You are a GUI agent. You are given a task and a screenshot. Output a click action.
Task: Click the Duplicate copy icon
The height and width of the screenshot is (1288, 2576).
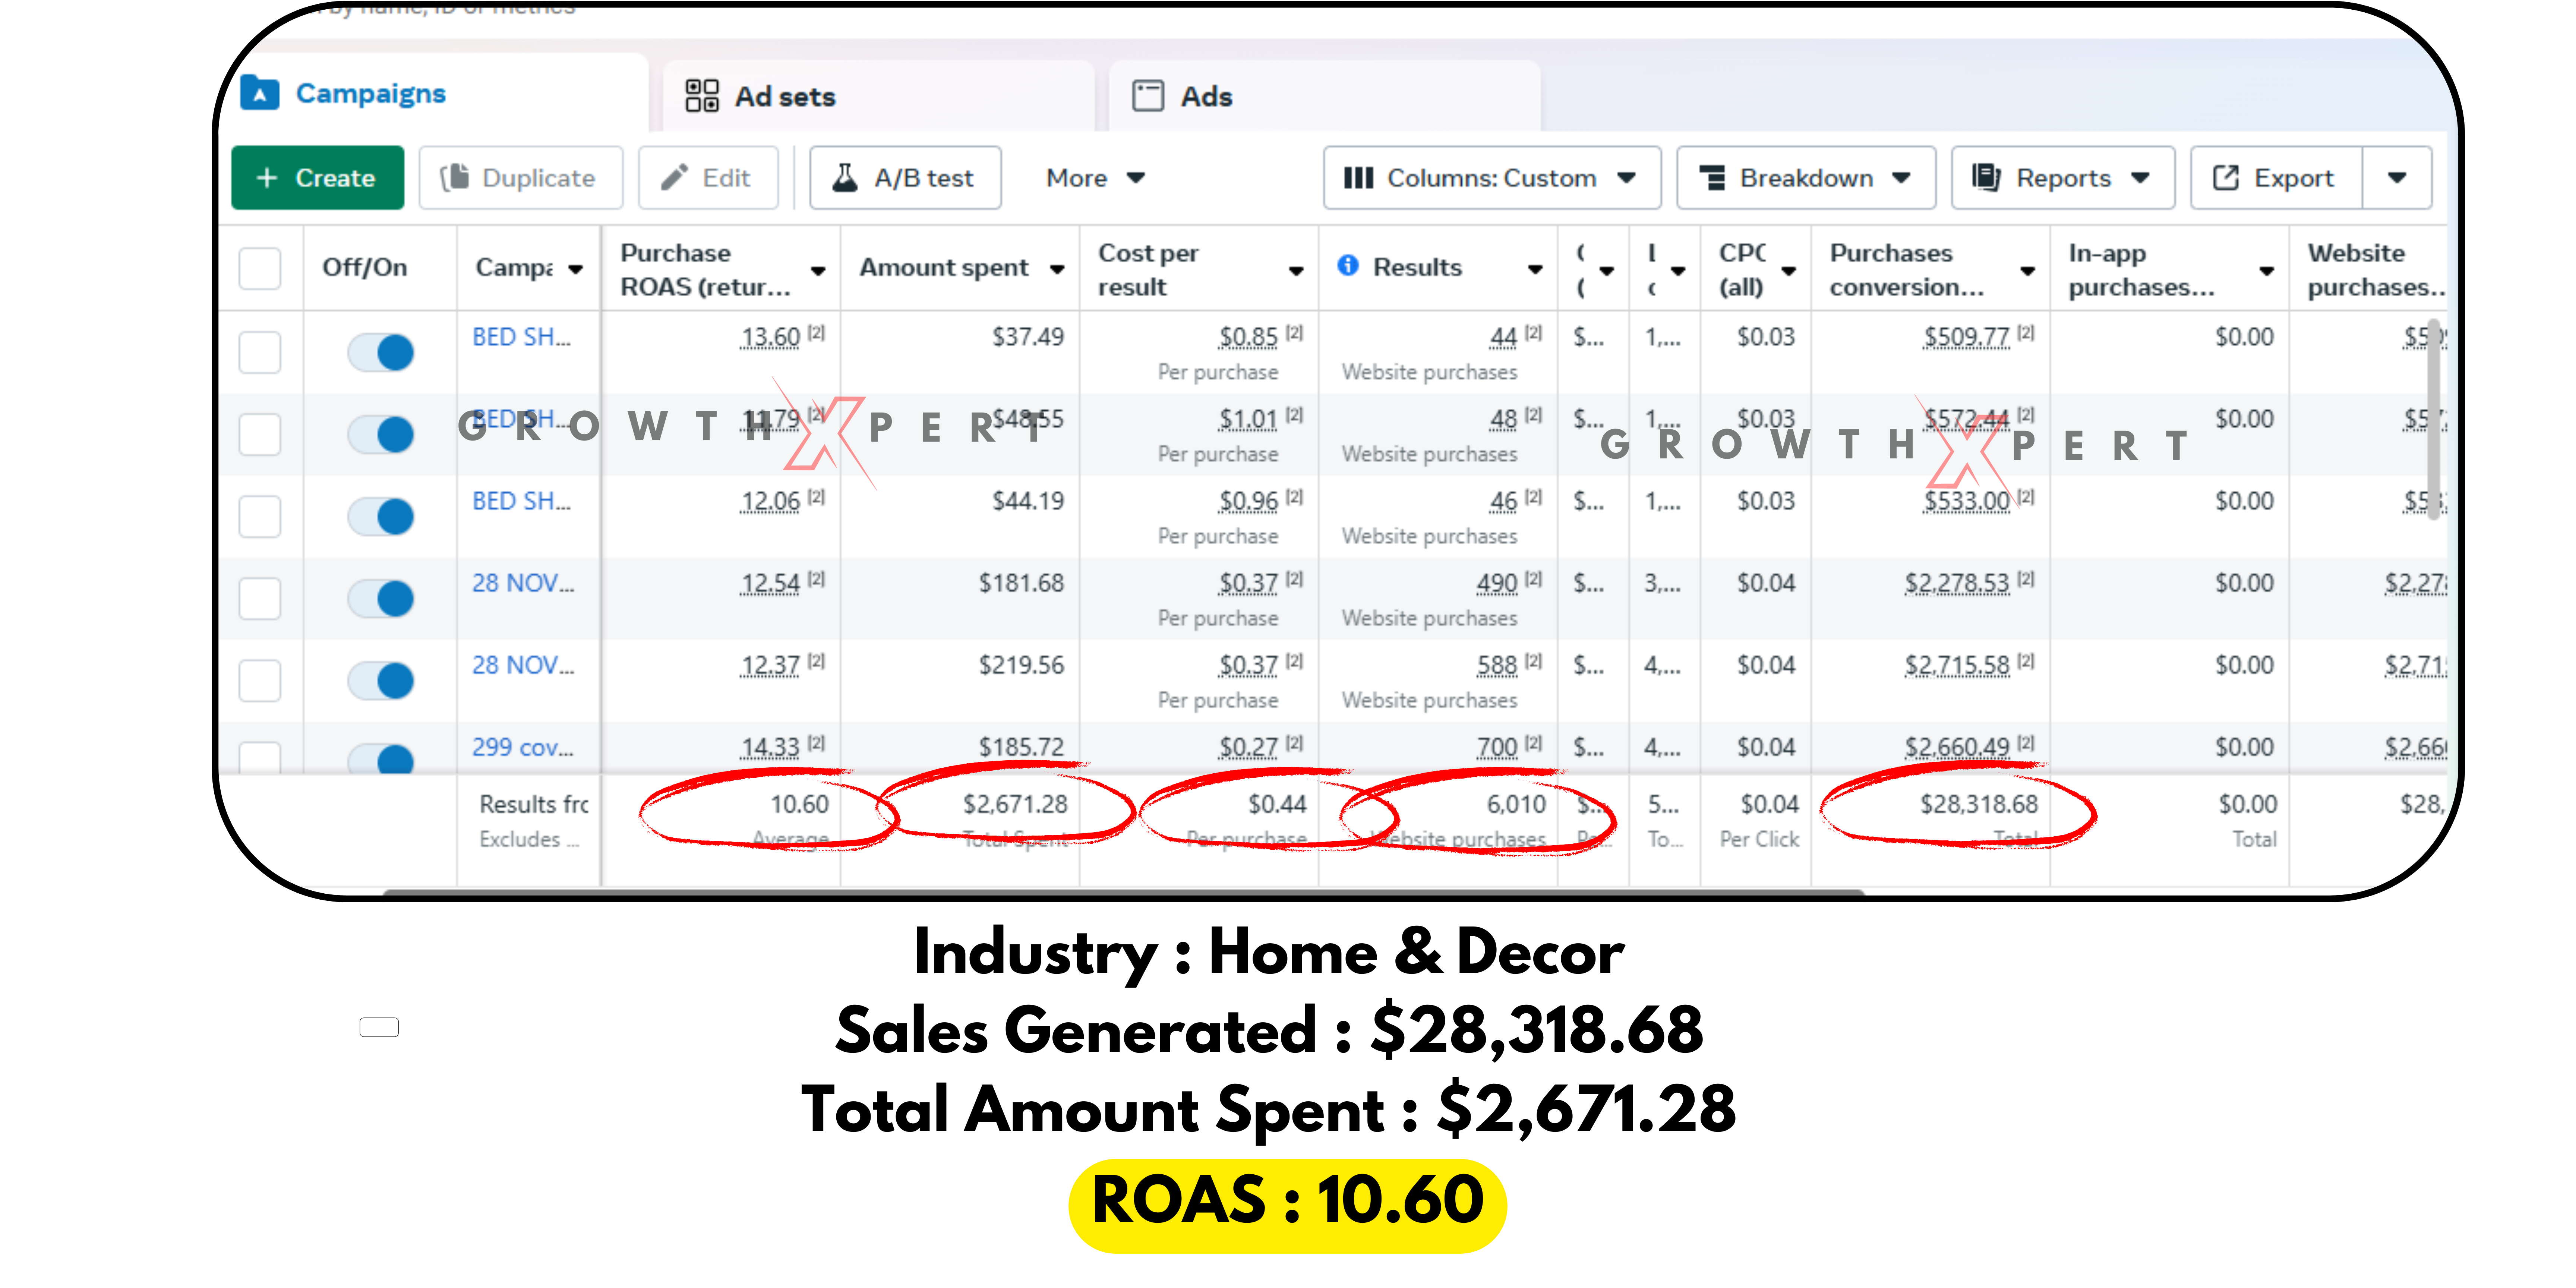pyautogui.click(x=455, y=178)
